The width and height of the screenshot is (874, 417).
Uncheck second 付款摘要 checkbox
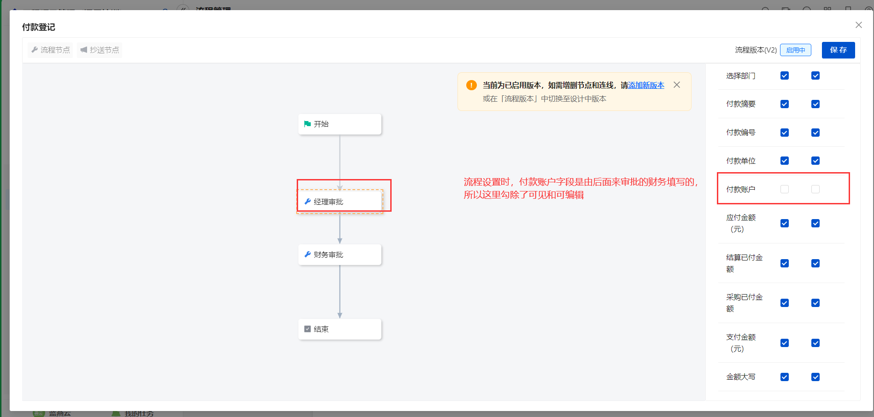click(x=815, y=104)
